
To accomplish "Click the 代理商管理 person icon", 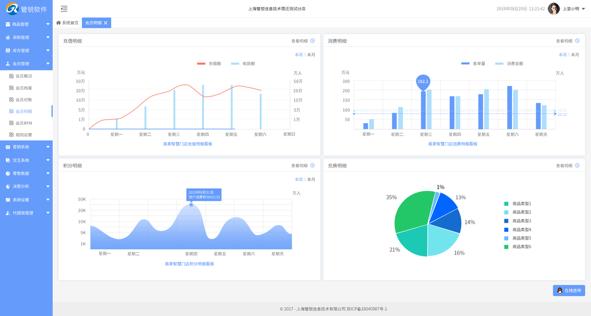I will click(x=8, y=213).
